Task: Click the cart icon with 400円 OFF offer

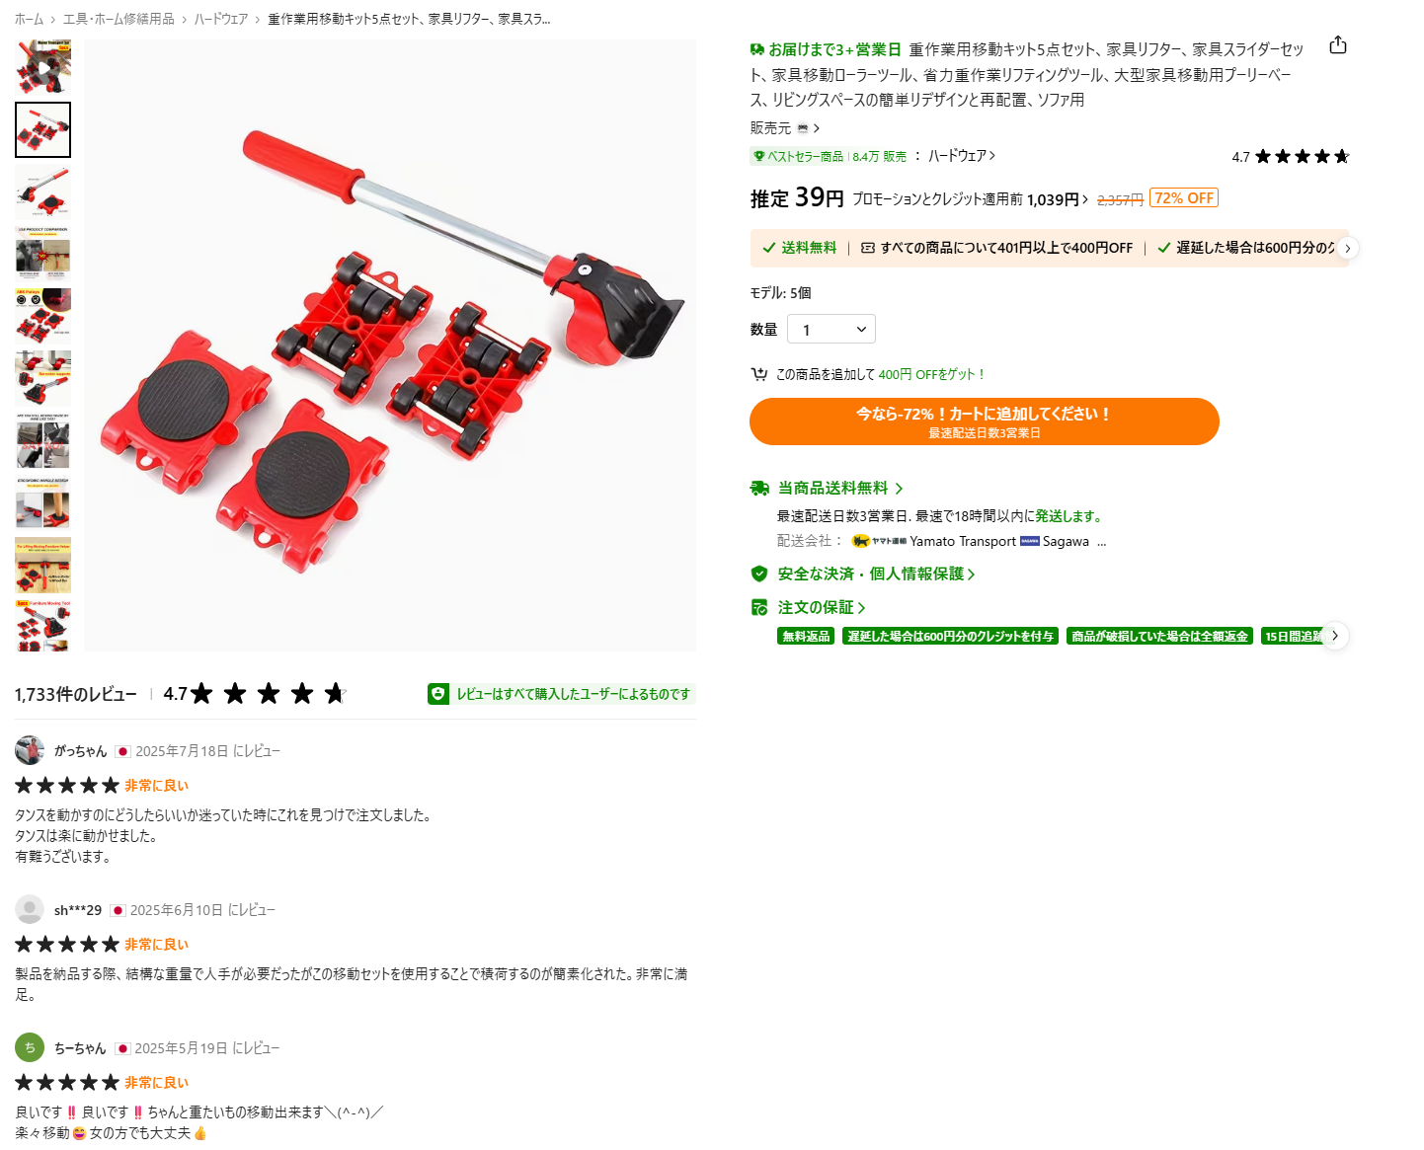Action: click(758, 374)
